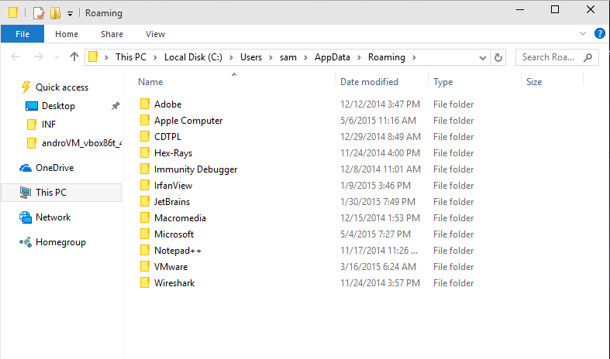
Task: Sort by the Type column header
Action: coord(443,82)
